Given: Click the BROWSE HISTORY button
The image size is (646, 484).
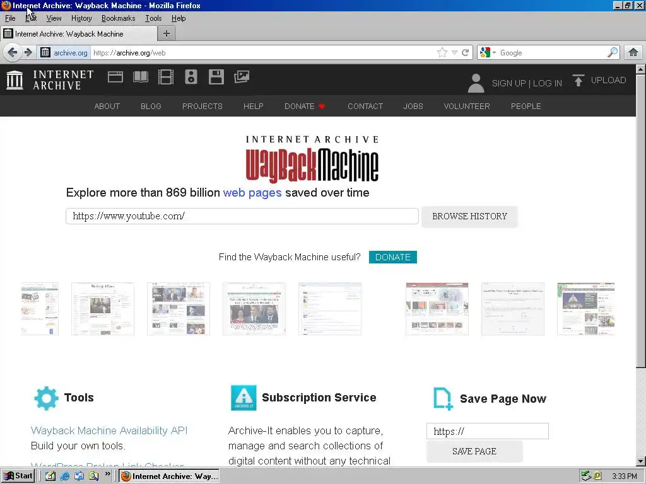Looking at the screenshot, I should coord(469,217).
